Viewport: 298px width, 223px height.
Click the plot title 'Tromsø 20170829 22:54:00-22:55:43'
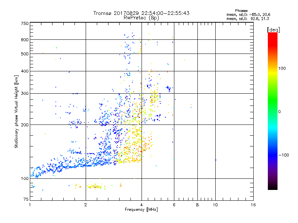(x=141, y=13)
